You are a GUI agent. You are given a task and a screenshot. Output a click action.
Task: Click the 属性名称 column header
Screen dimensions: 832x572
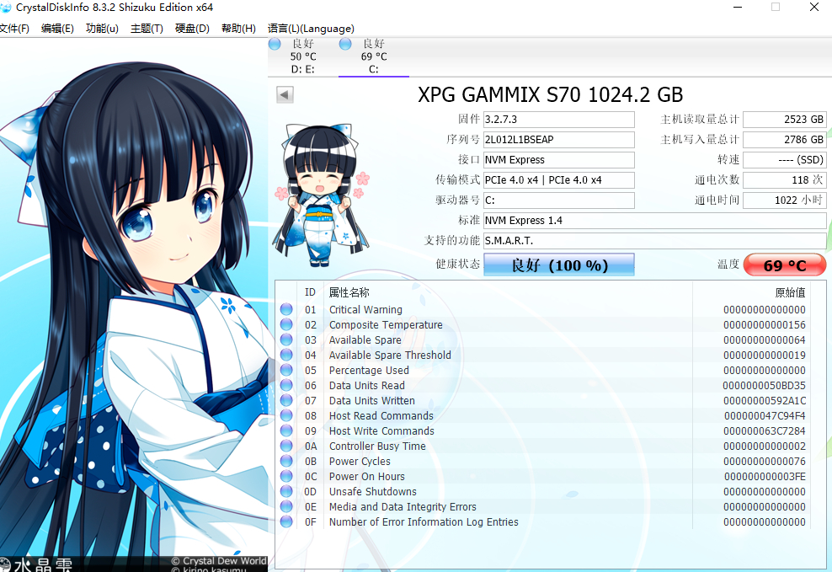coord(349,292)
